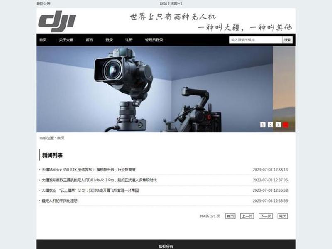Go to next page with 下一页

click(266, 216)
